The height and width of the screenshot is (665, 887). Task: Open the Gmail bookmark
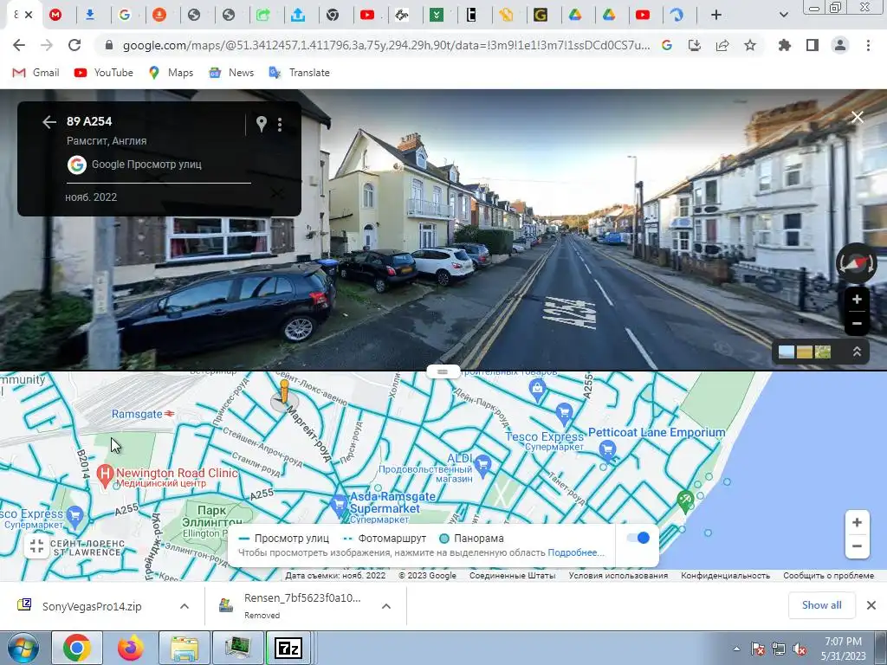36,73
